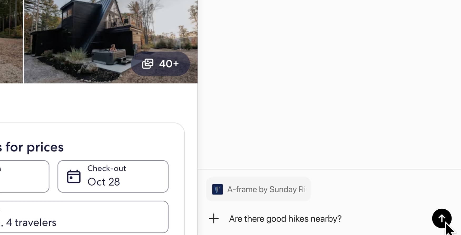Image resolution: width=461 pixels, height=235 pixels.
Task: Click the photo gallery icon beside 40+
Action: pos(148,64)
